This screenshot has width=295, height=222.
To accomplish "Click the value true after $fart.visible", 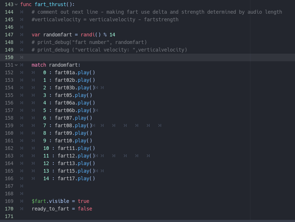I will coord(83,201).
